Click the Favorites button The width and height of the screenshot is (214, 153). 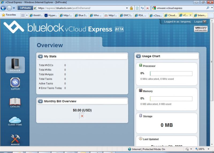tap(9, 15)
